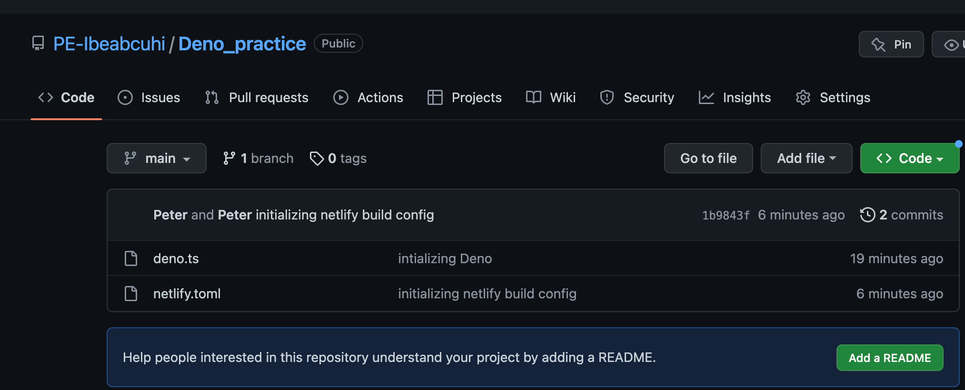Click the Insights graph icon

tap(706, 97)
